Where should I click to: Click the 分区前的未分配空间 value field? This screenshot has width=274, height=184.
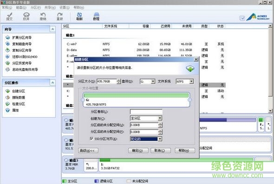144,125
